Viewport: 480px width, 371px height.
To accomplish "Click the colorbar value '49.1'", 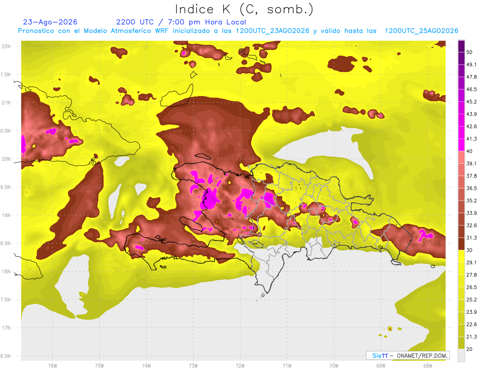I will point(471,64).
